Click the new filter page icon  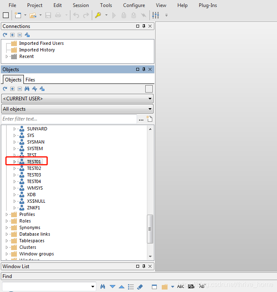coord(149,119)
